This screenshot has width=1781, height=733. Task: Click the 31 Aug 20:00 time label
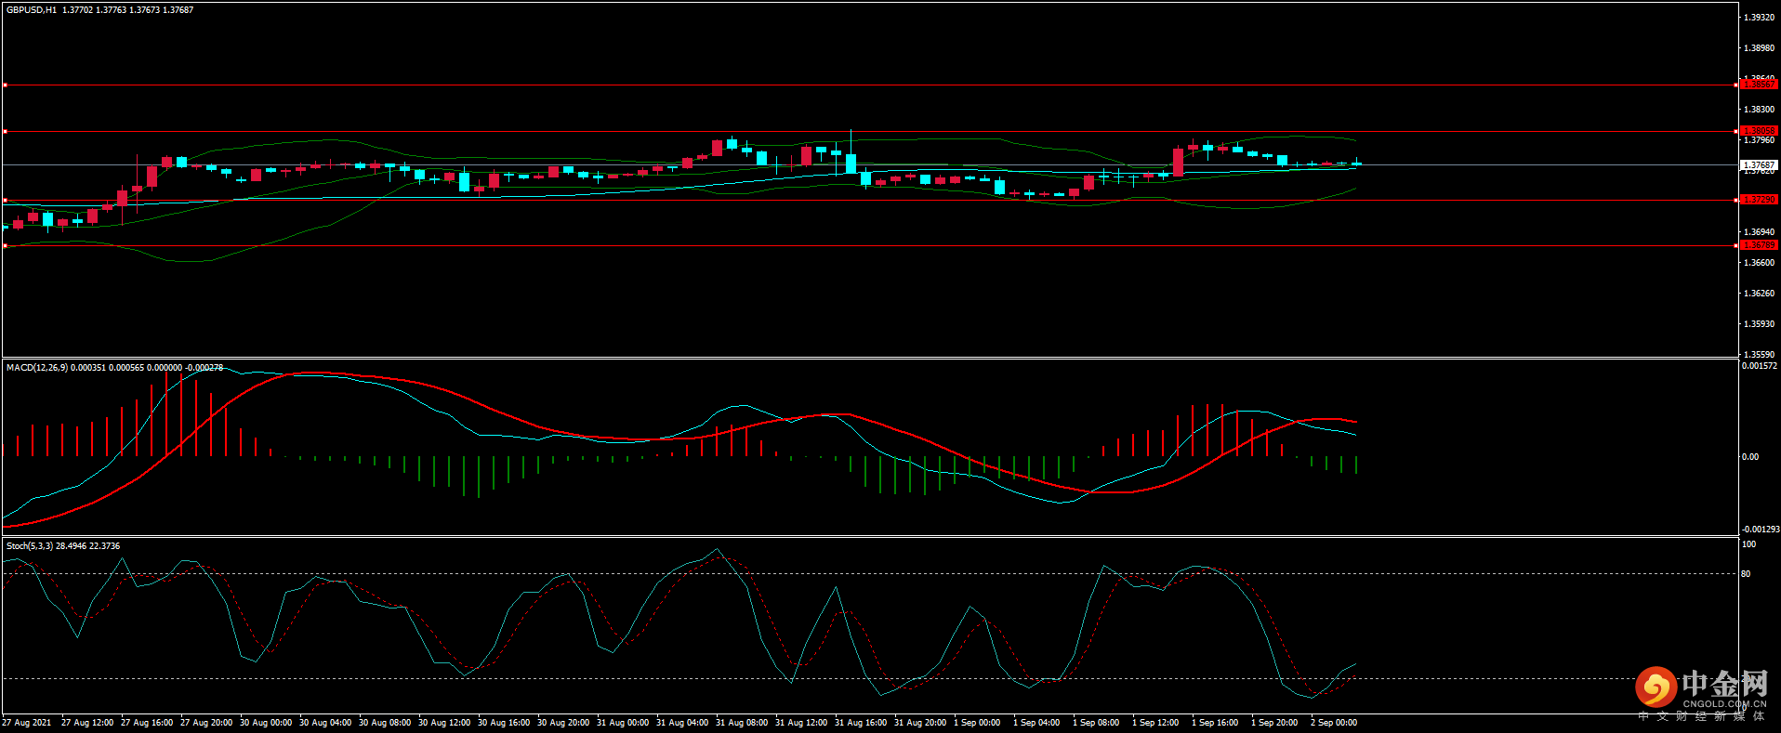920,723
